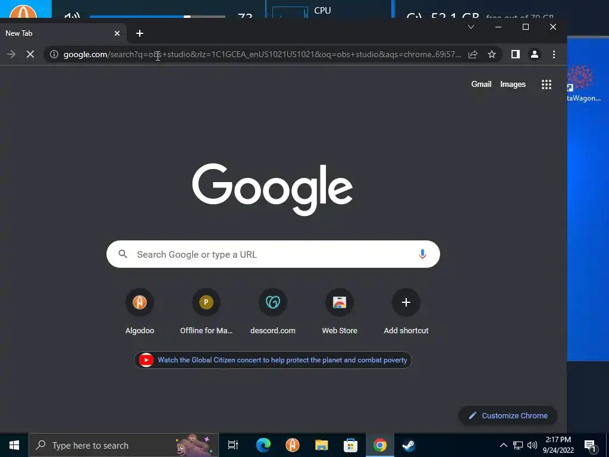
Task: Open the Chrome profile avatar
Action: point(535,54)
